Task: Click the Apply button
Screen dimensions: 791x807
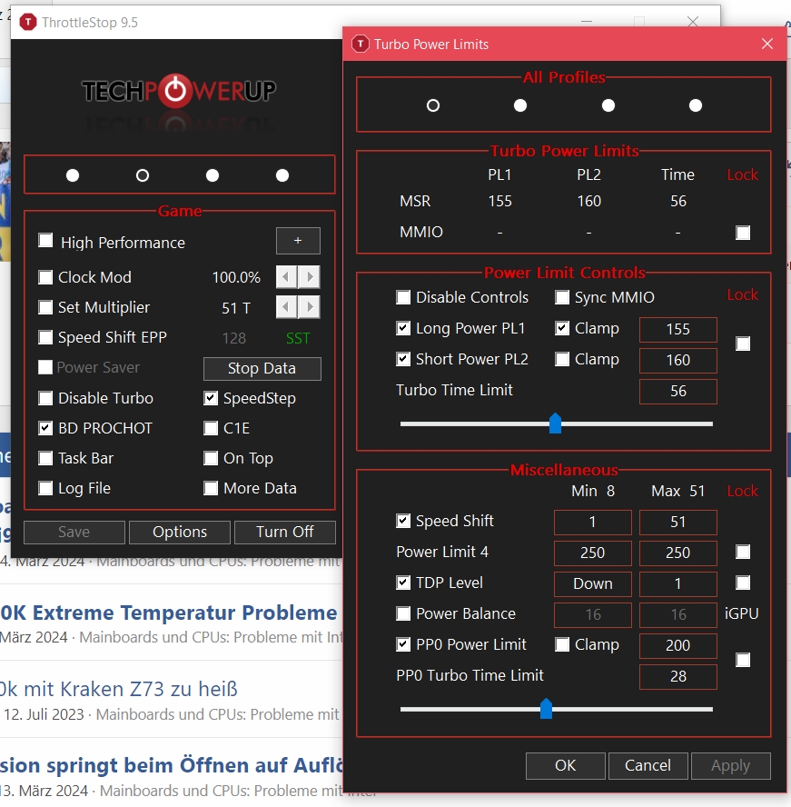Action: click(x=731, y=765)
